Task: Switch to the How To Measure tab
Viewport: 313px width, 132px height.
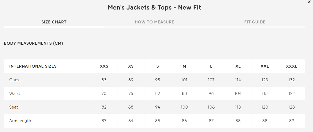Action: [x=154, y=22]
